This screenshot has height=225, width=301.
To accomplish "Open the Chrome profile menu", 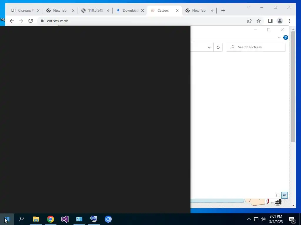I will pos(280,21).
